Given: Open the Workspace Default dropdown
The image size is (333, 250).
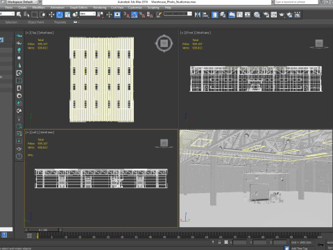Looking at the screenshot, I should coord(22,2).
